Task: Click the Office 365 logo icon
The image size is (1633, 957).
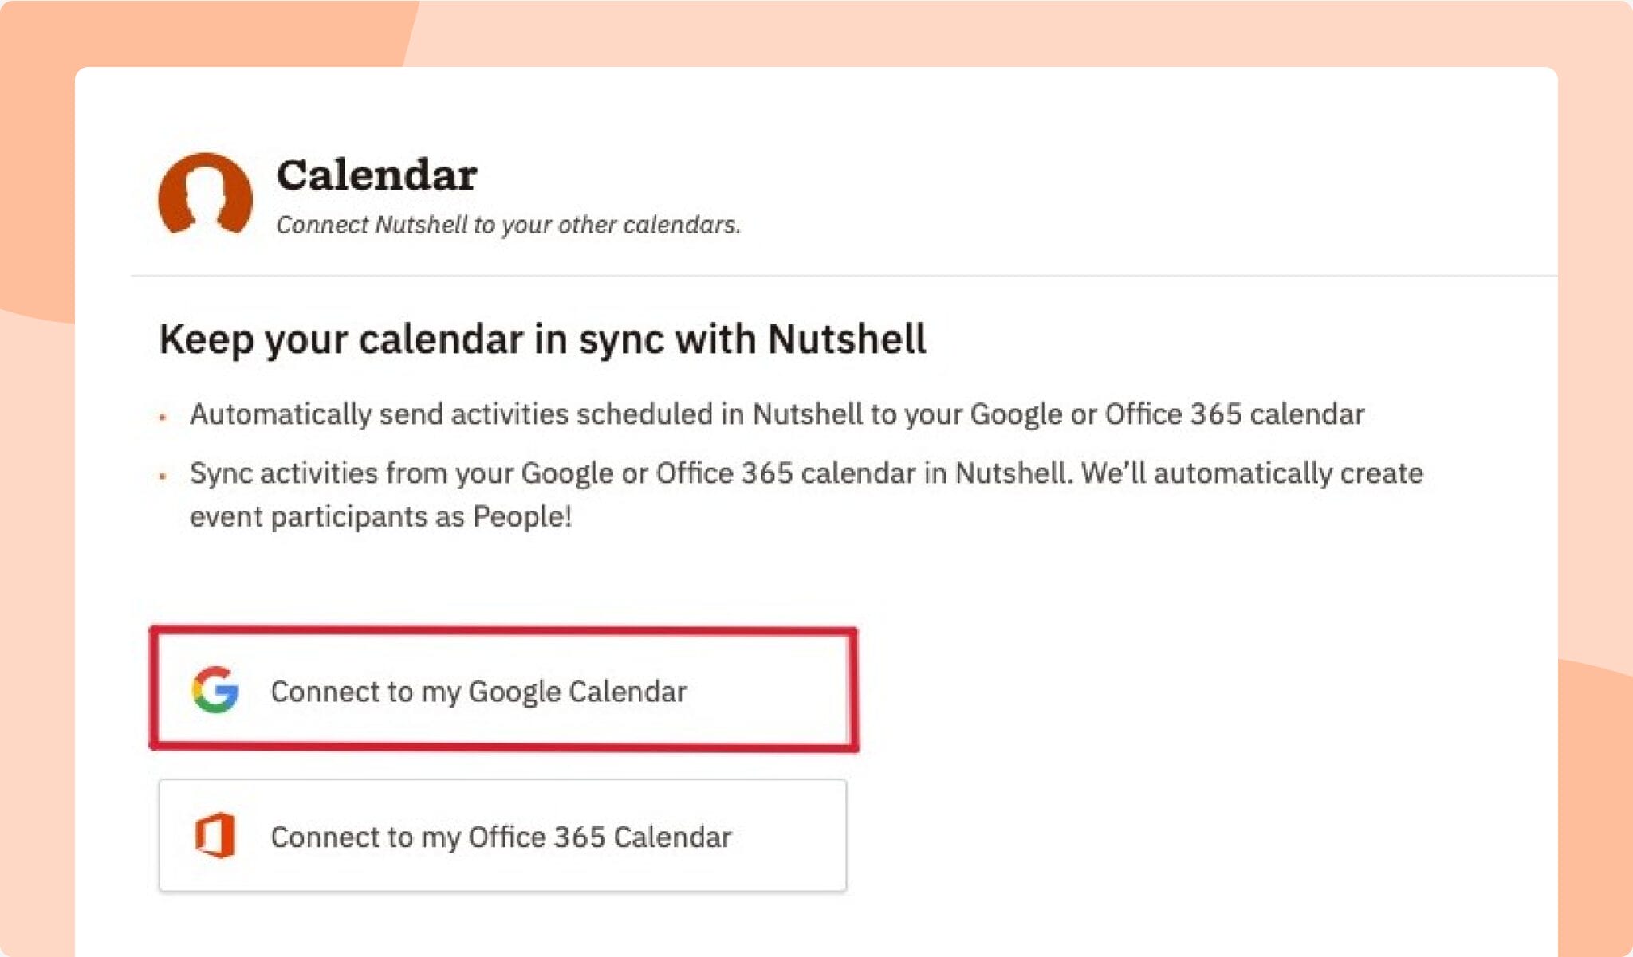Action: coord(215,836)
